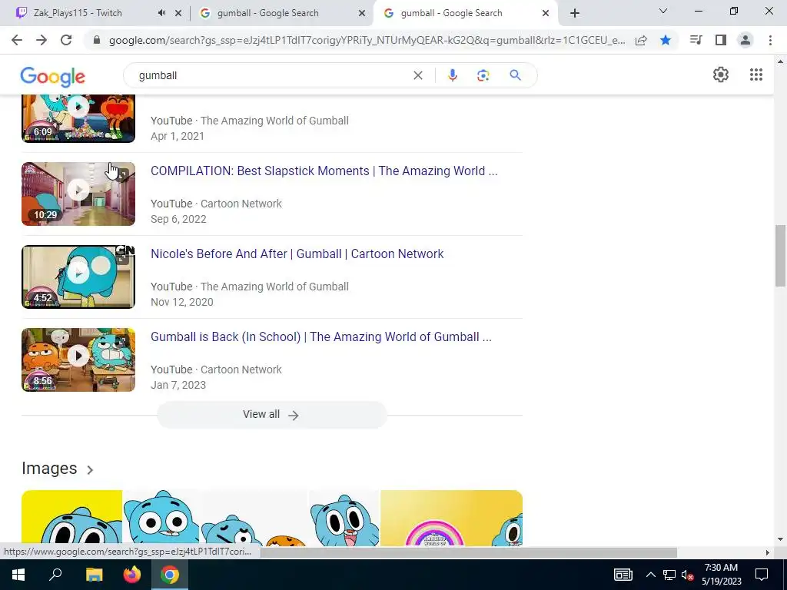Play the 4:52 Nicole video thumbnail
This screenshot has width=787, height=590.
click(78, 277)
